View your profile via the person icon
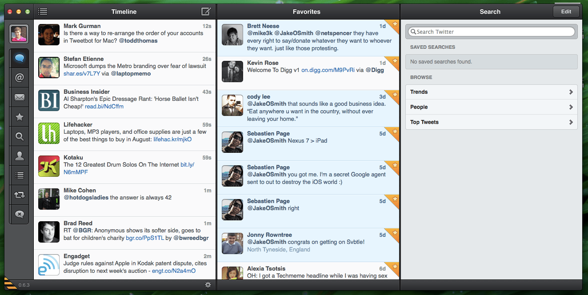 pos(19,155)
